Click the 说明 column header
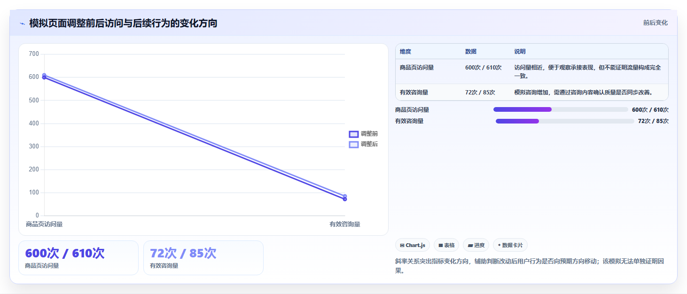 click(x=520, y=52)
